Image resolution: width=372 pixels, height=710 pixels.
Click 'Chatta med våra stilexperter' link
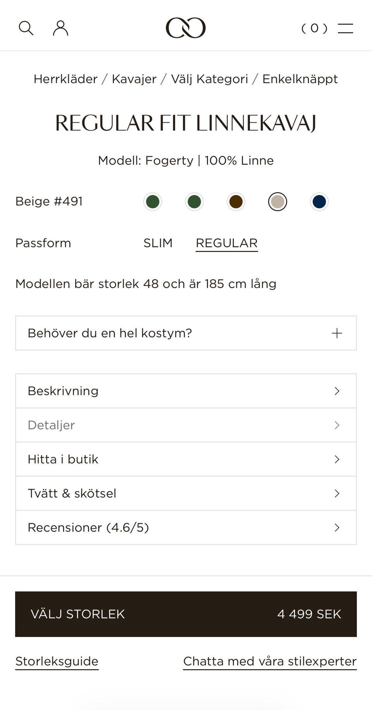[x=270, y=661]
